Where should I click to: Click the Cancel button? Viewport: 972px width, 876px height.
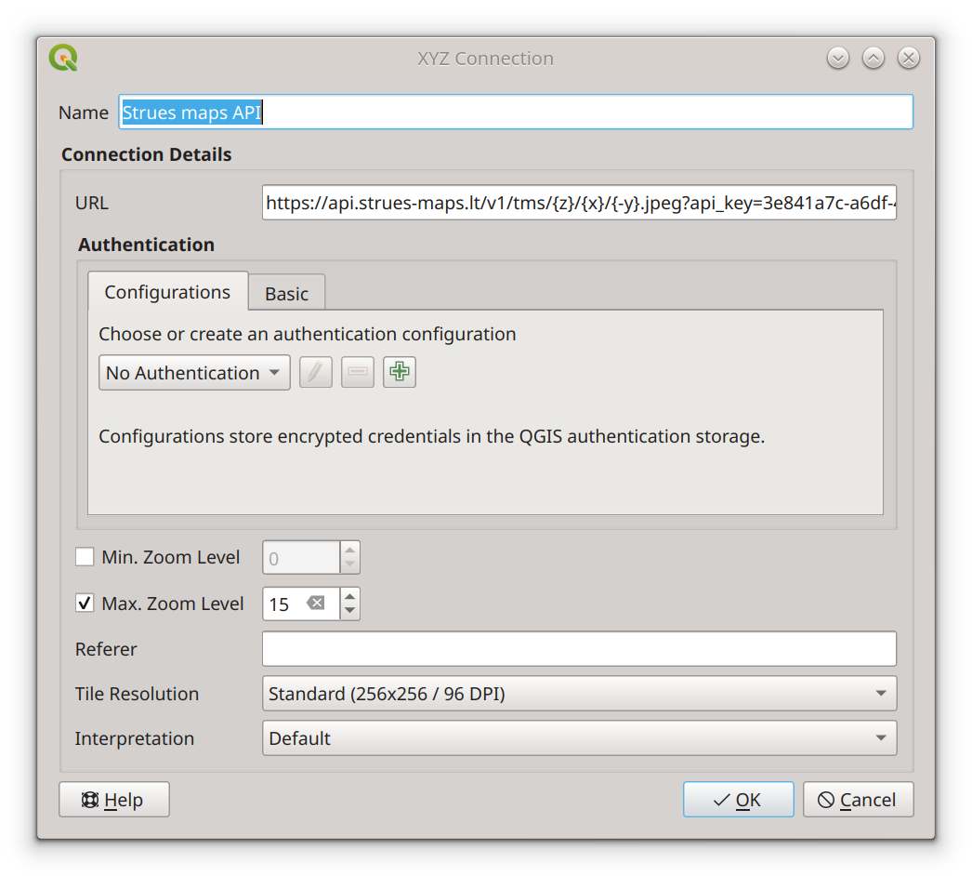coord(859,800)
